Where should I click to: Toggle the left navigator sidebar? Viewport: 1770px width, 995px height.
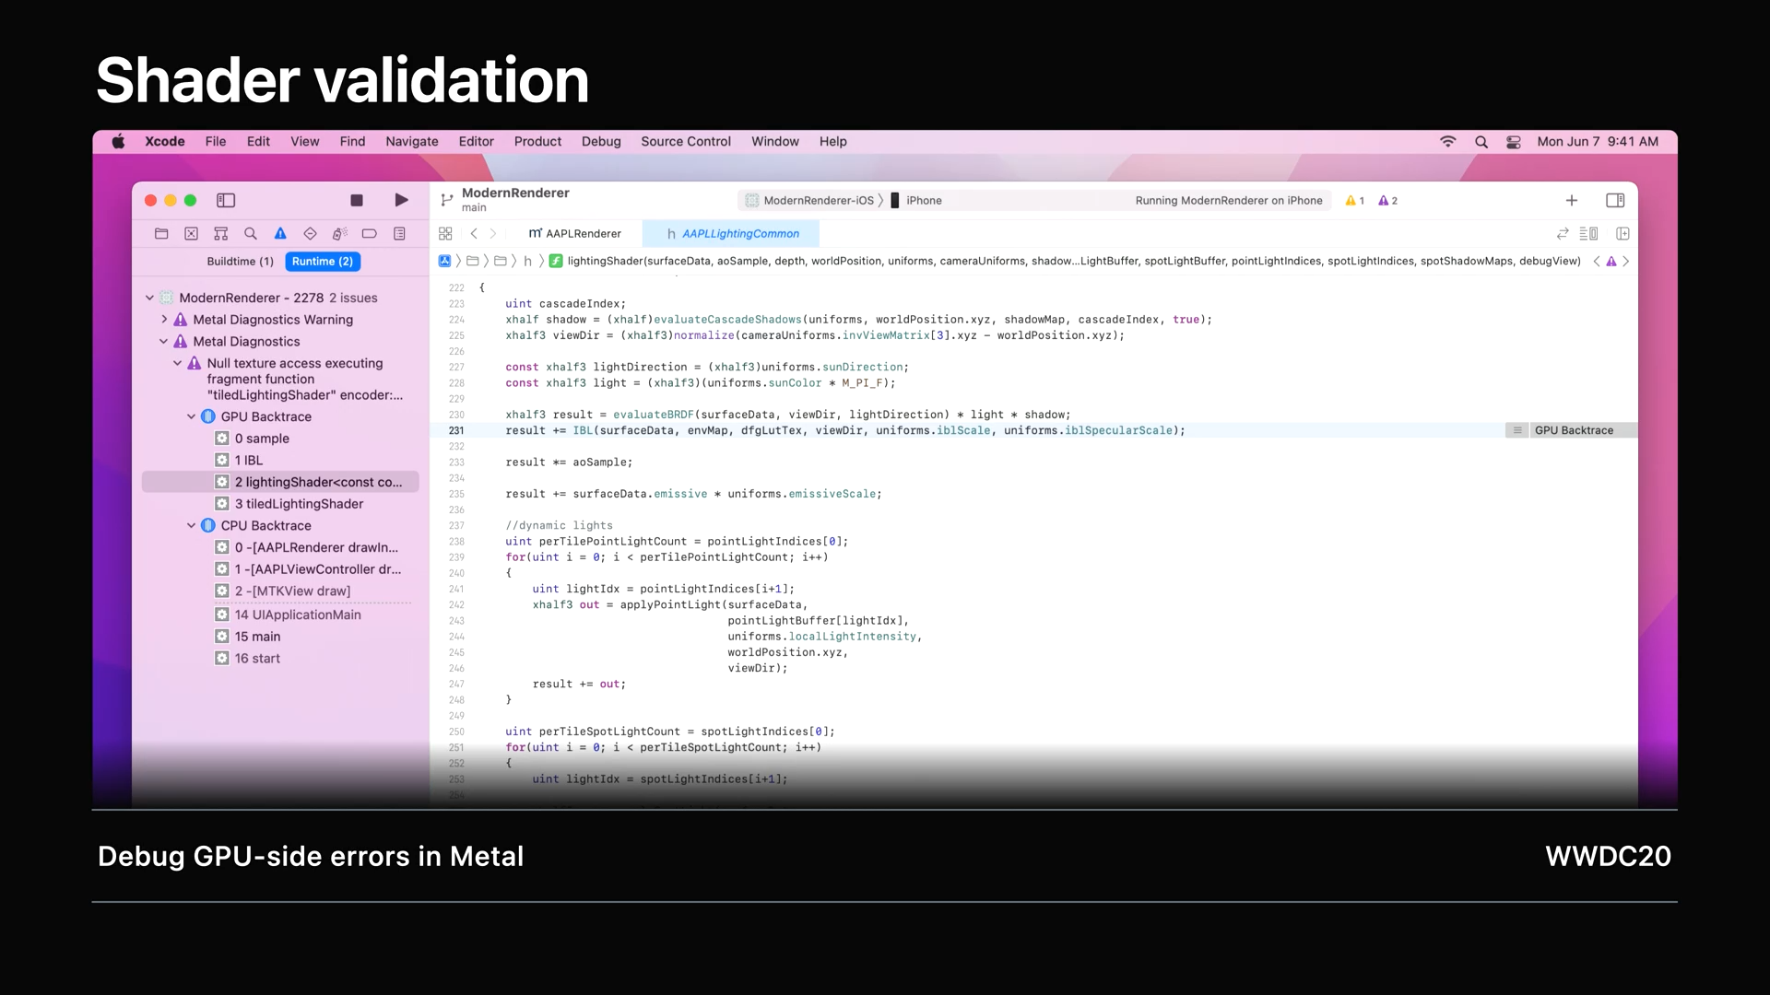(x=226, y=200)
